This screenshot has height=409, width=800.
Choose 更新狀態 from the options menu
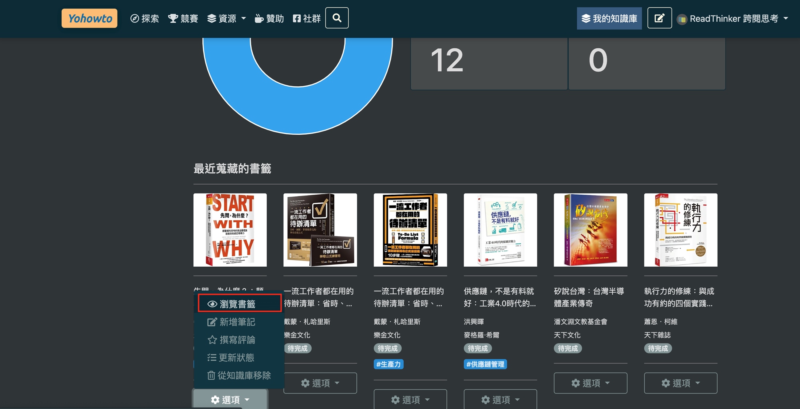click(236, 357)
